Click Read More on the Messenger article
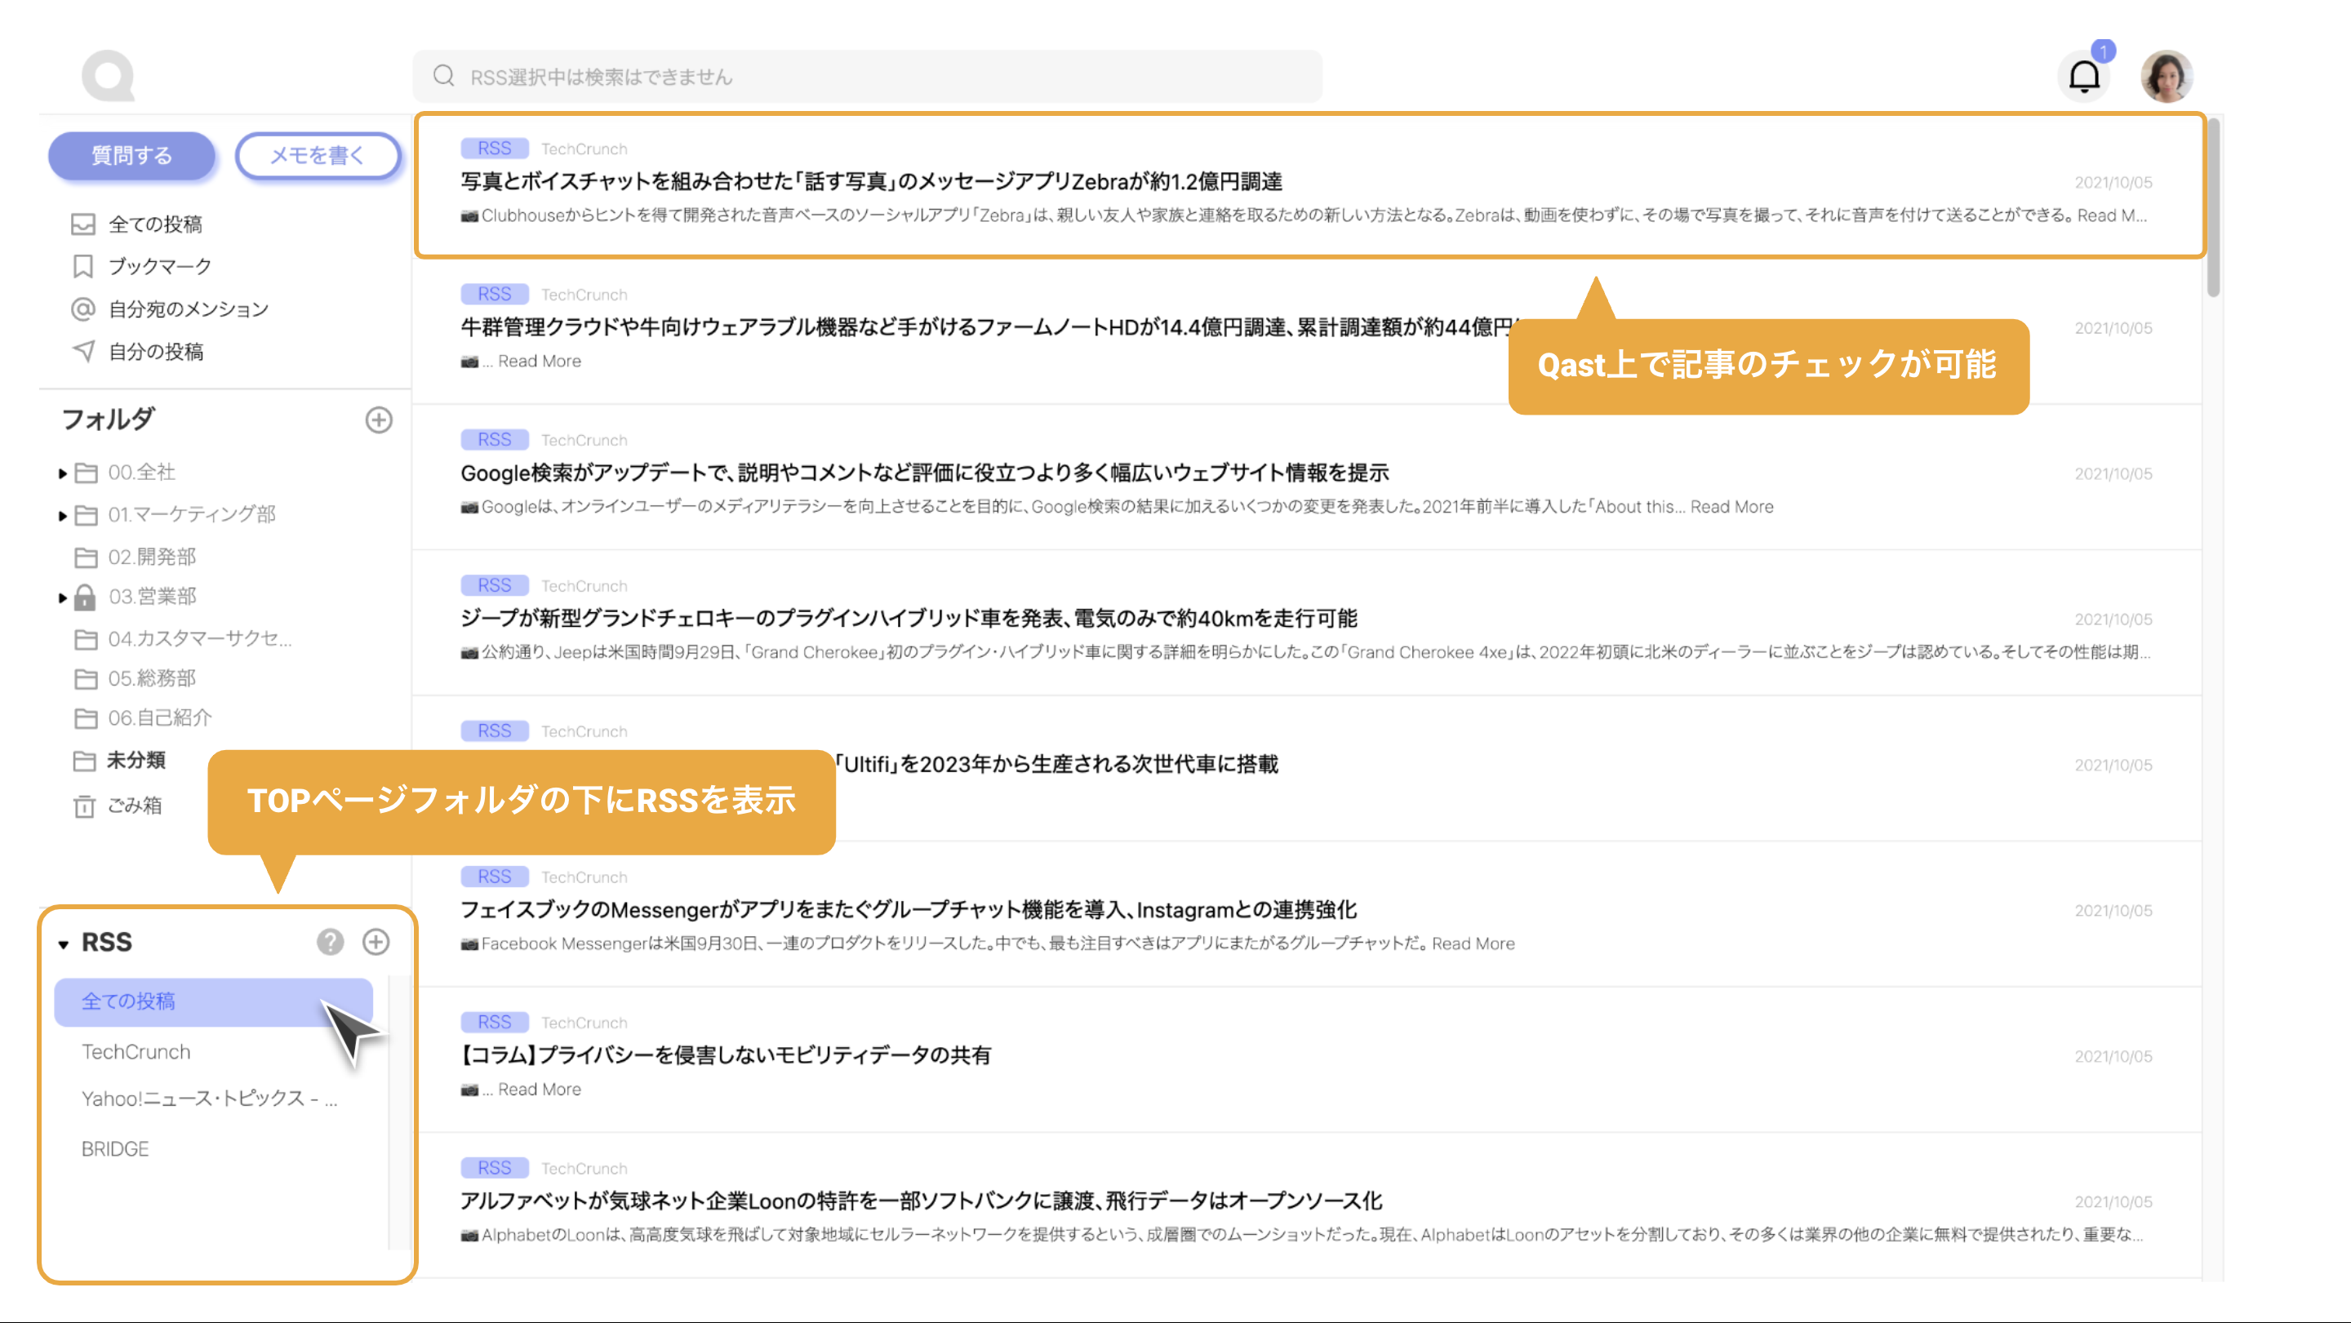Image resolution: width=2351 pixels, height=1323 pixels. (x=1473, y=943)
